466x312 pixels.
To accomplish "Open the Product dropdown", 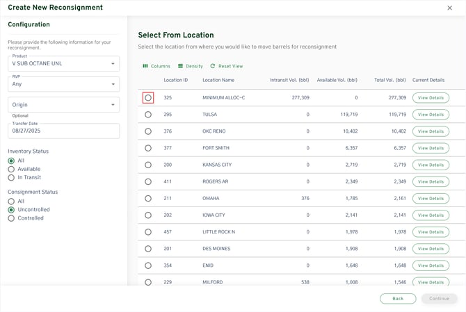I will [x=63, y=64].
